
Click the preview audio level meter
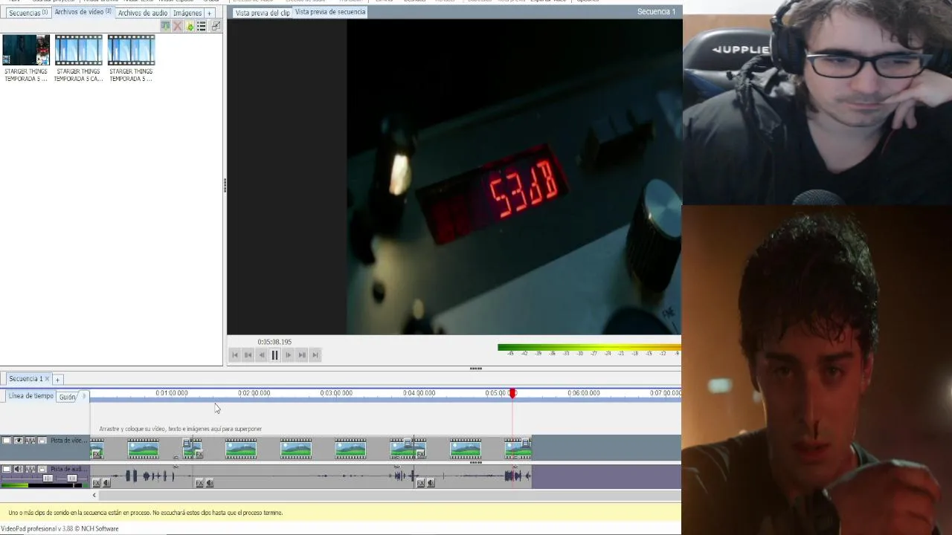point(589,349)
